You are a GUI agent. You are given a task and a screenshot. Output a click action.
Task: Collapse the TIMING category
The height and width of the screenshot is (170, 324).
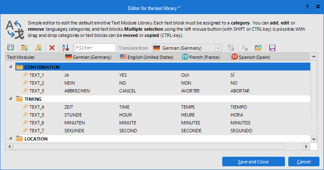pyautogui.click(x=10, y=99)
